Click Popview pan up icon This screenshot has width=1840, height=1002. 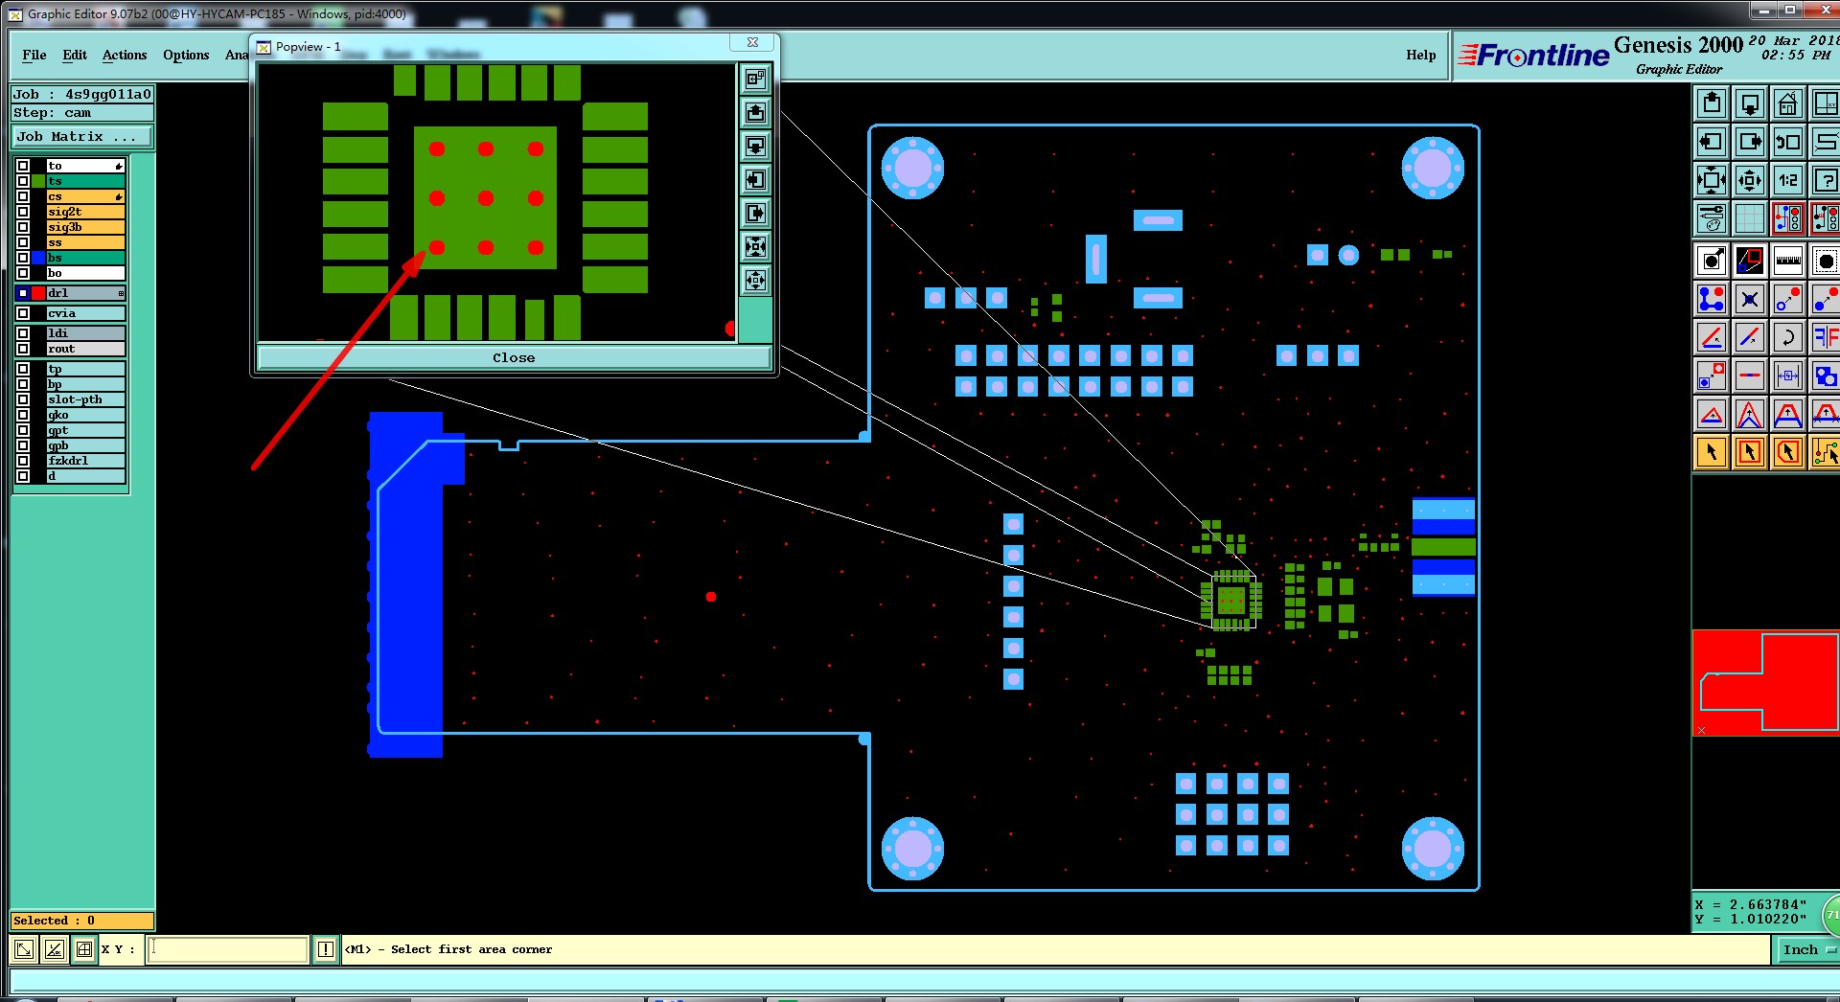point(756,113)
